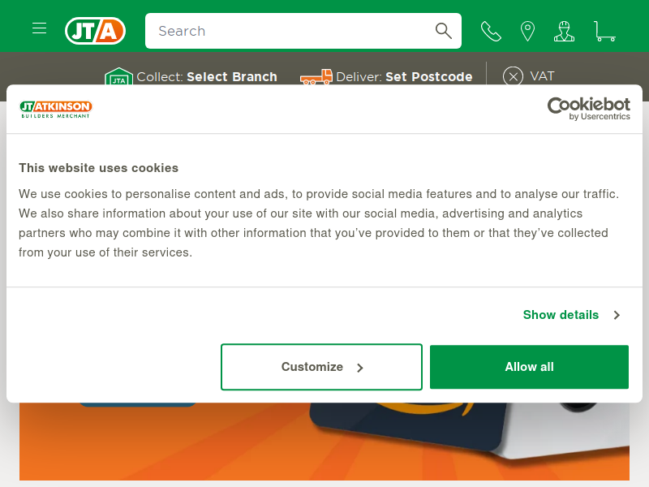Click the Allow all button
This screenshot has width=649, height=487.
pyautogui.click(x=529, y=367)
